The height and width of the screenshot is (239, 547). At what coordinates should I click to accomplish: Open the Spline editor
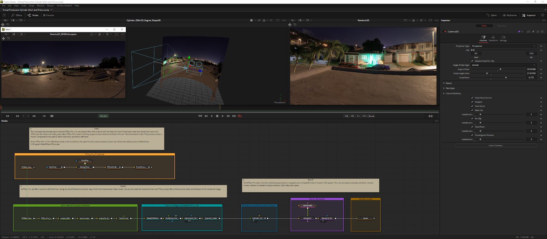point(491,15)
